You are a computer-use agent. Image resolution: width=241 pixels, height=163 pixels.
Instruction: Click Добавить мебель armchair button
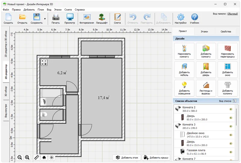tap(184, 70)
